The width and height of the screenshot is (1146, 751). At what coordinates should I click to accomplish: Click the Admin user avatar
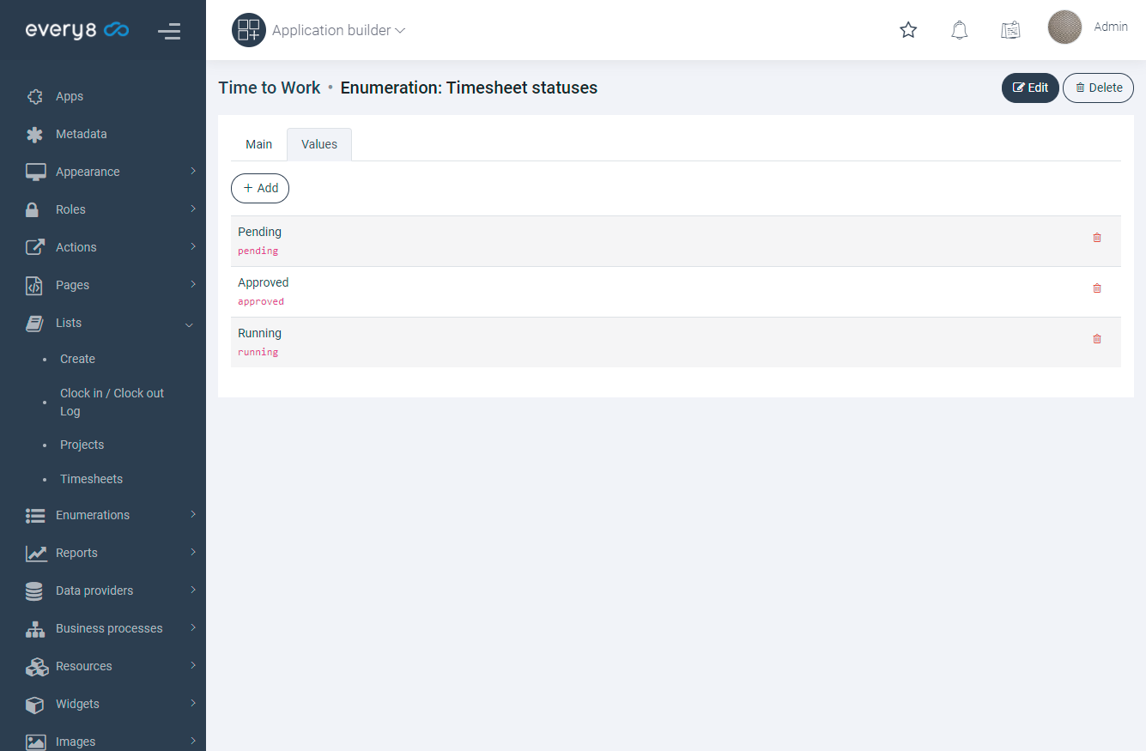point(1064,27)
